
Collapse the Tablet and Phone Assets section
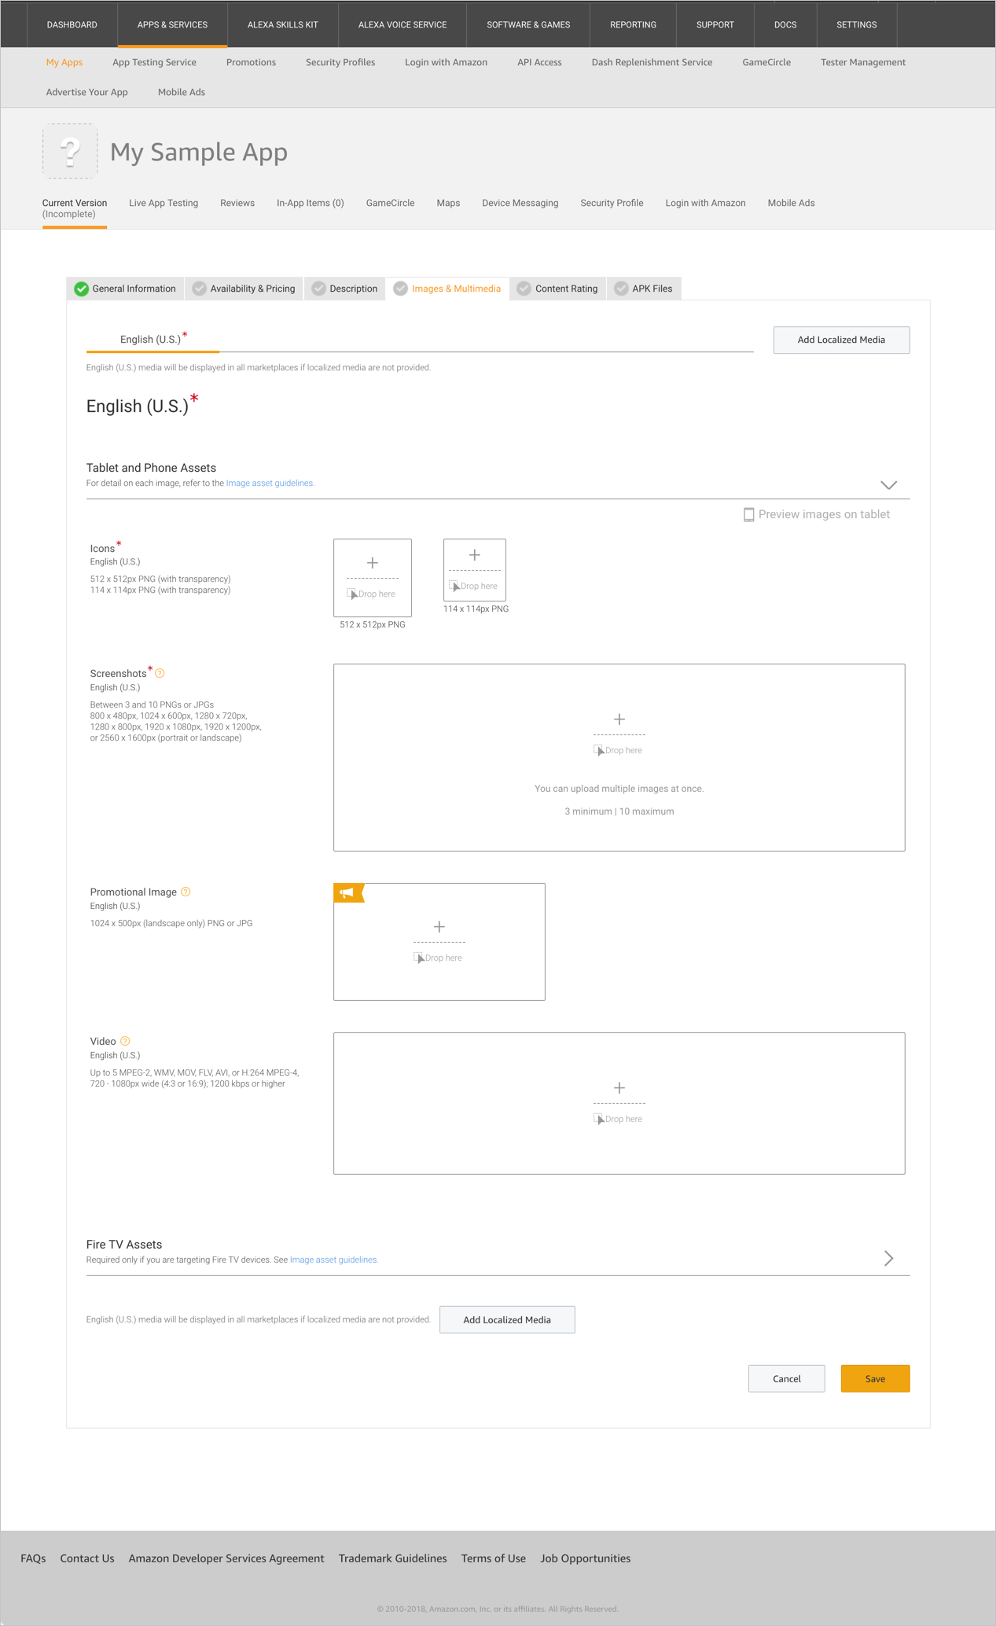pyautogui.click(x=889, y=485)
